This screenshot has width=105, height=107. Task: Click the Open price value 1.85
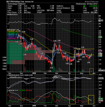[x=20, y=6]
